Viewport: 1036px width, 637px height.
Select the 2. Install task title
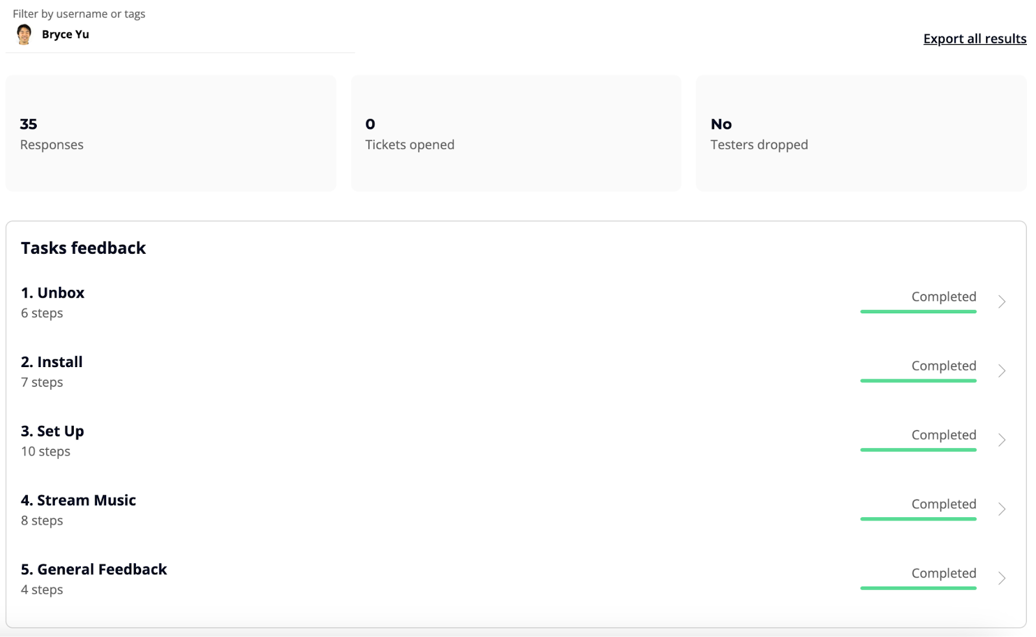[52, 362]
